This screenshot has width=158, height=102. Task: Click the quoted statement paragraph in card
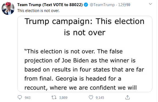point(84,70)
